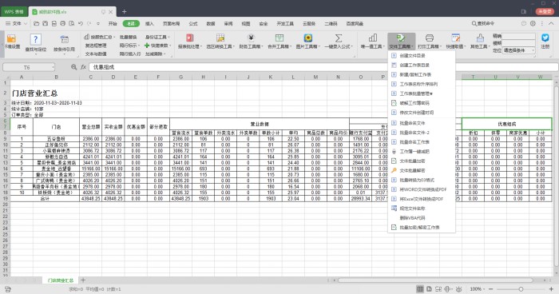Open the 打印工具箱 printer icon

430,38
